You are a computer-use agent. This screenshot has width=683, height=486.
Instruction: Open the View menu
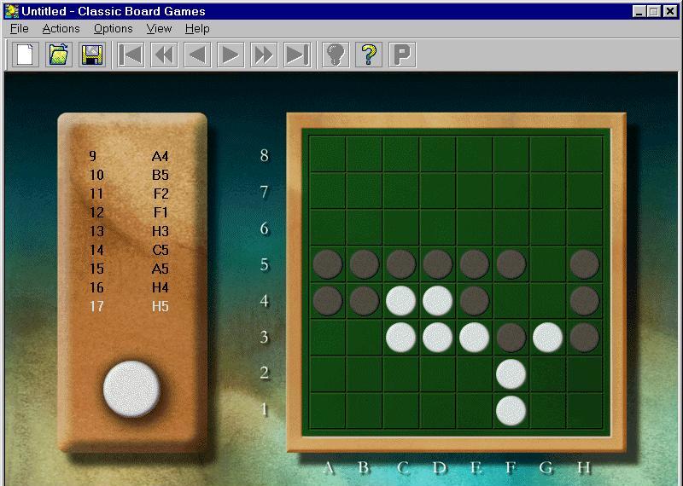point(159,28)
